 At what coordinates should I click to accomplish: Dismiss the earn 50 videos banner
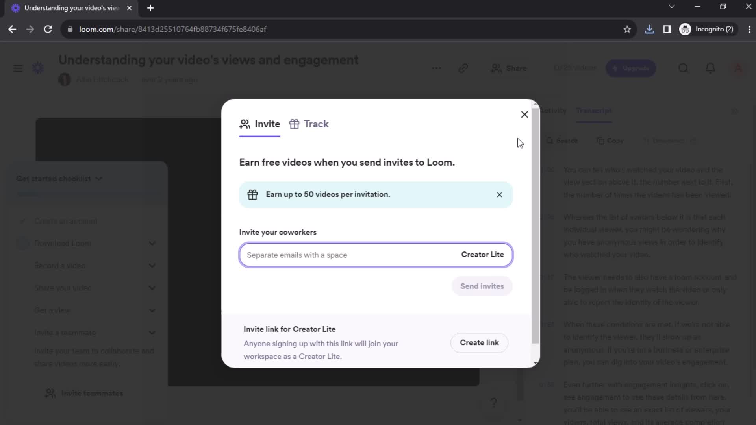(499, 194)
